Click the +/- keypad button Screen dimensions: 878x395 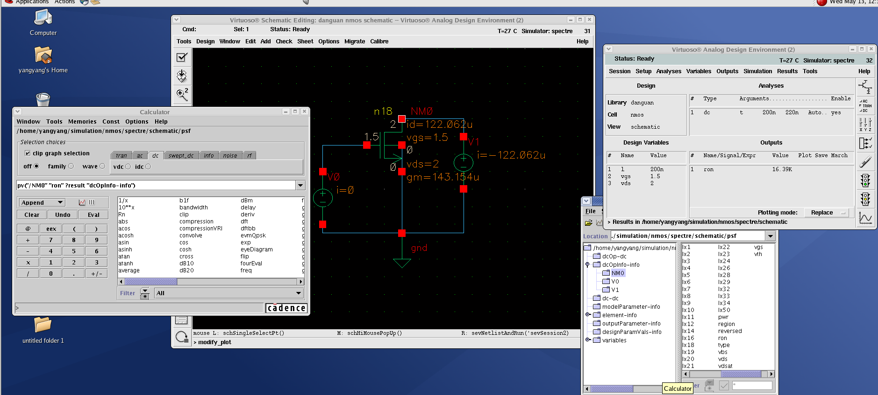(x=97, y=274)
